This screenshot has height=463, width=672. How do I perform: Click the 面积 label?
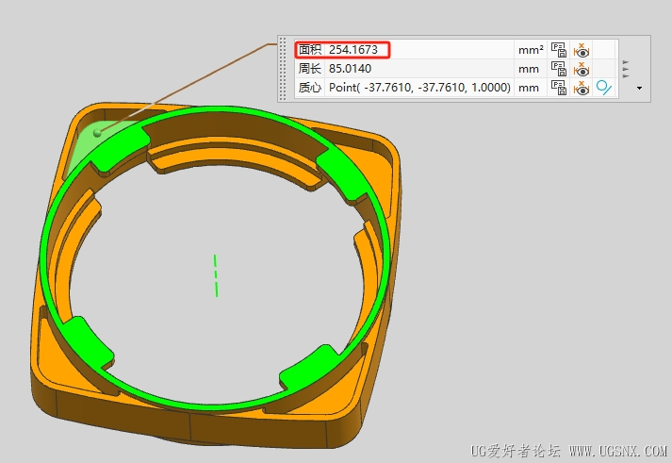309,50
